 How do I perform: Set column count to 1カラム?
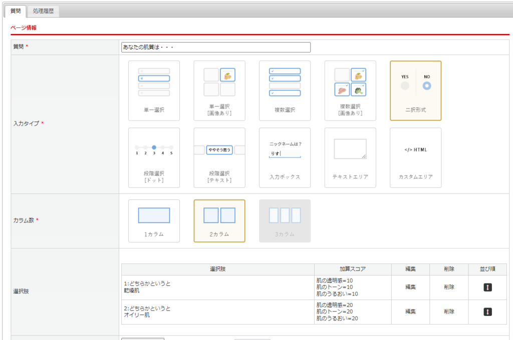coord(154,220)
